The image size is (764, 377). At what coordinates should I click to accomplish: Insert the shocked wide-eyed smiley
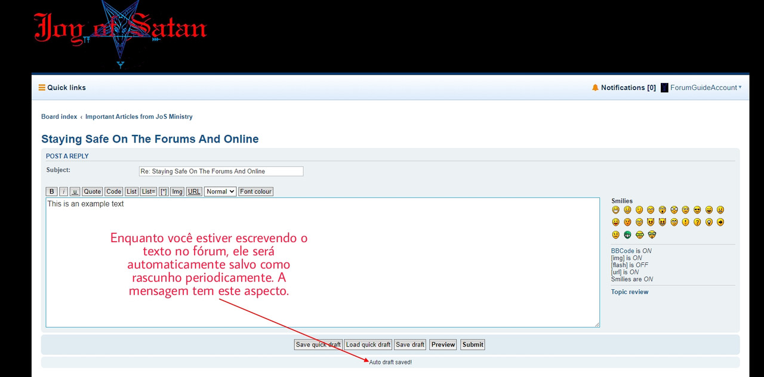(x=674, y=210)
